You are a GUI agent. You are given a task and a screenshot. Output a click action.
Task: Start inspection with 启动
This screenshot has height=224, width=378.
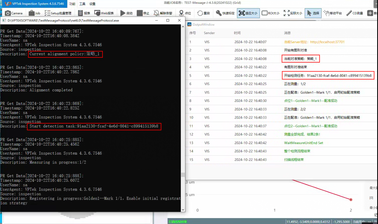(126, 13)
